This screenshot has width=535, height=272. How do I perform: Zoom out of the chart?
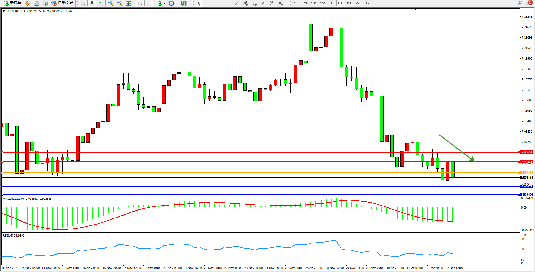point(120,3)
